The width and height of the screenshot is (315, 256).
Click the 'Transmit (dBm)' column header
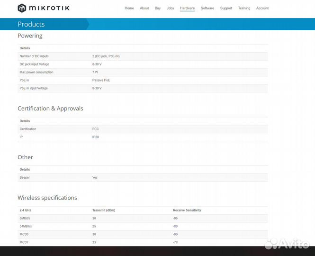tap(104, 210)
